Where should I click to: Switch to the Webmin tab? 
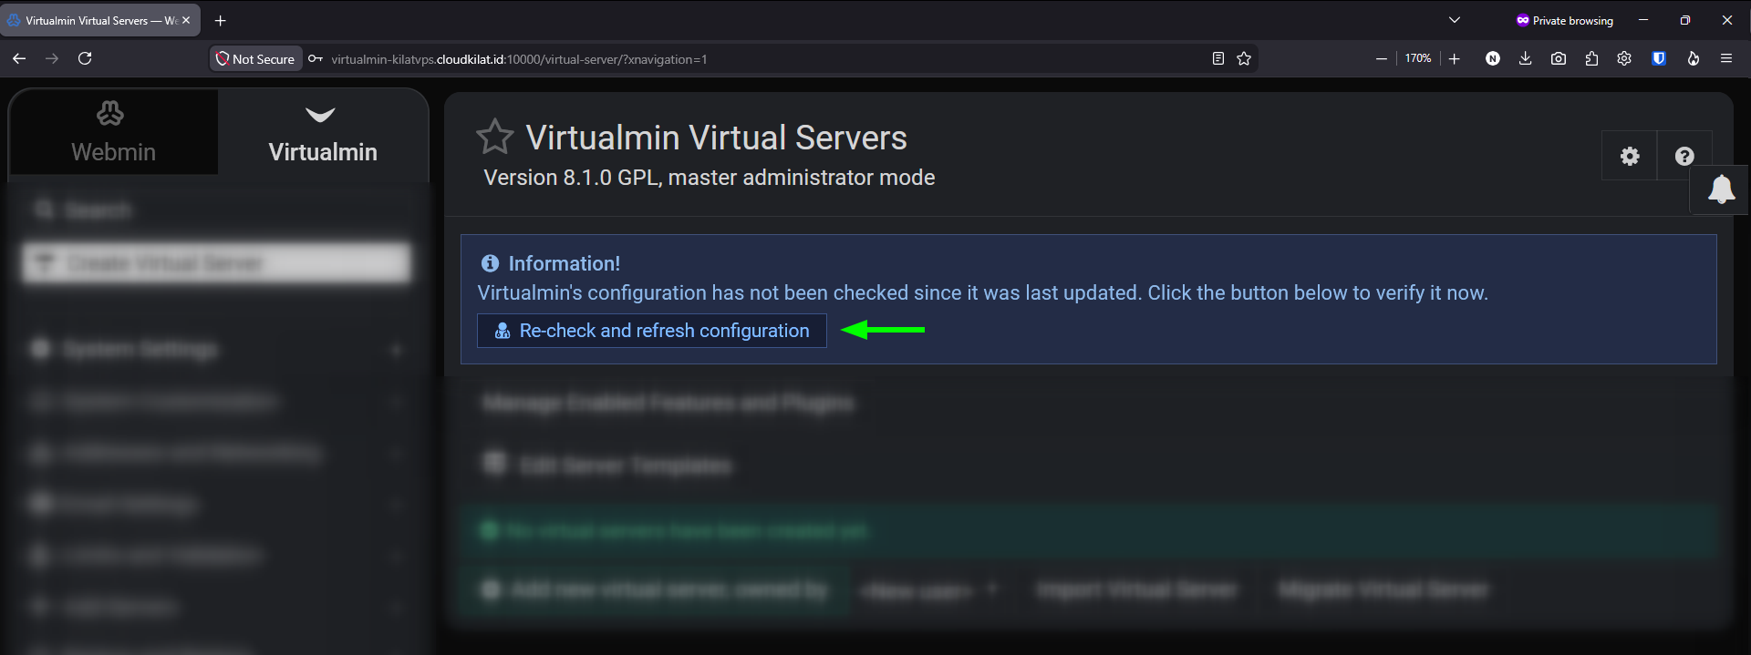coord(113,132)
